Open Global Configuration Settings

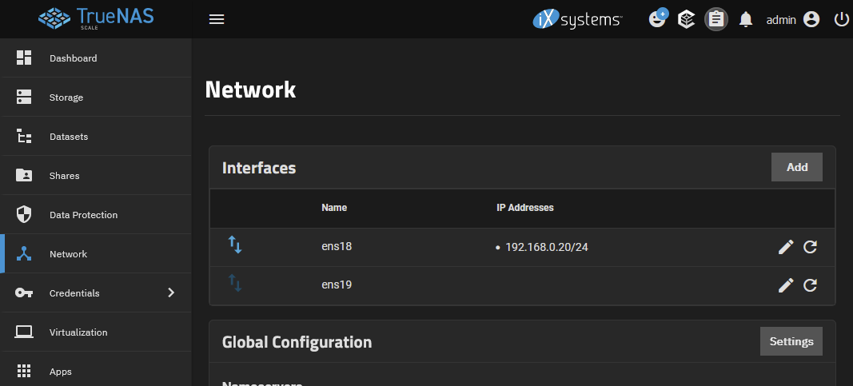791,341
